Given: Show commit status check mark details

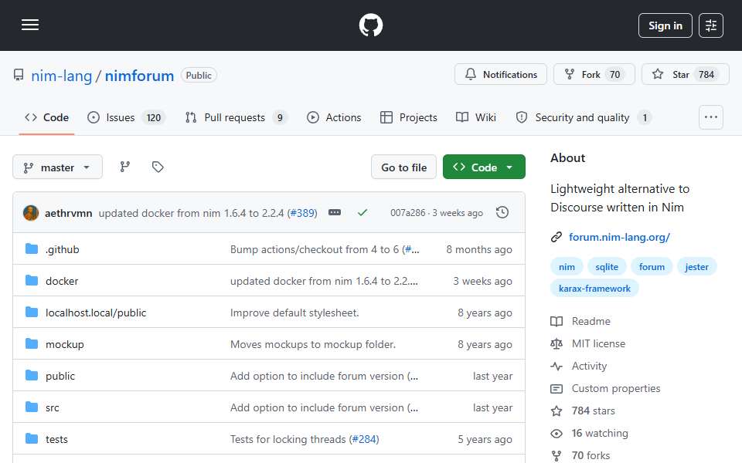Looking at the screenshot, I should coord(362,213).
